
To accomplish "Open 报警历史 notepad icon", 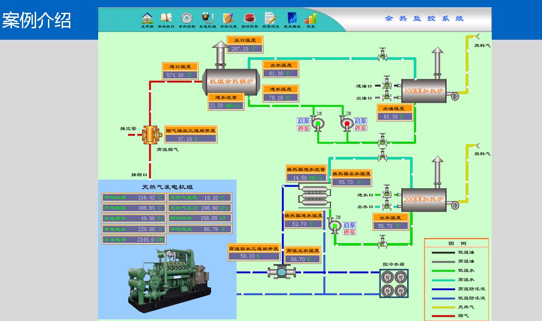I will pos(270,18).
